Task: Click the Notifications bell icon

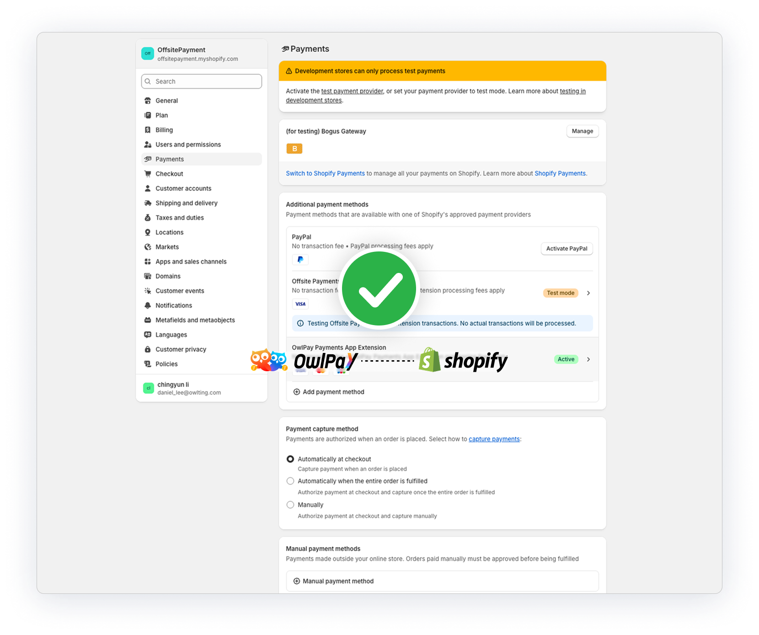Action: pos(148,305)
